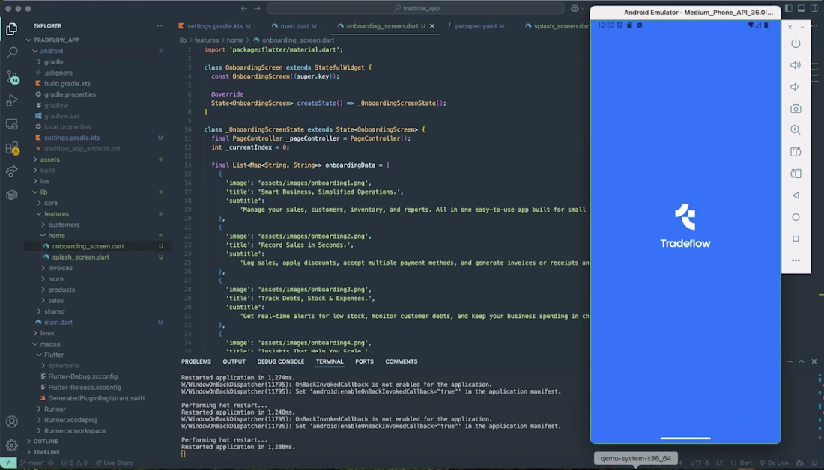824x470 pixels.
Task: Open the PORTS panel tab
Action: [364, 361]
